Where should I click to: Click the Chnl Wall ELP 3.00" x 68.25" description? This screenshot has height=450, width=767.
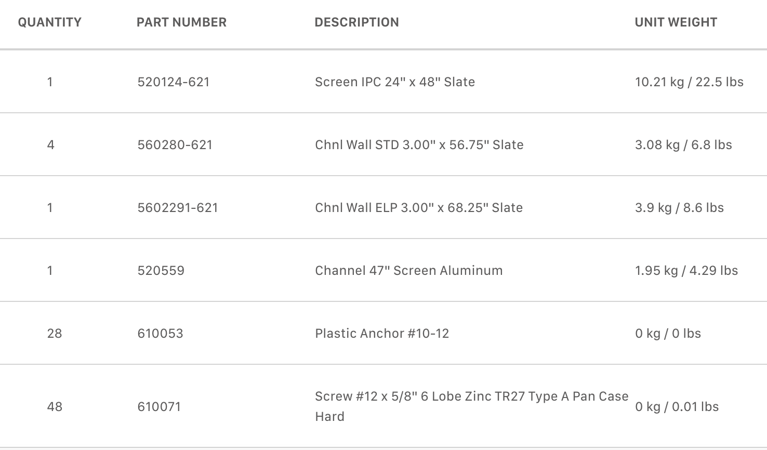(x=419, y=208)
